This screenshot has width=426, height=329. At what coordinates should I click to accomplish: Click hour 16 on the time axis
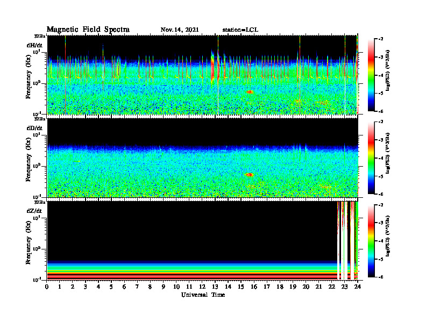[254, 287]
